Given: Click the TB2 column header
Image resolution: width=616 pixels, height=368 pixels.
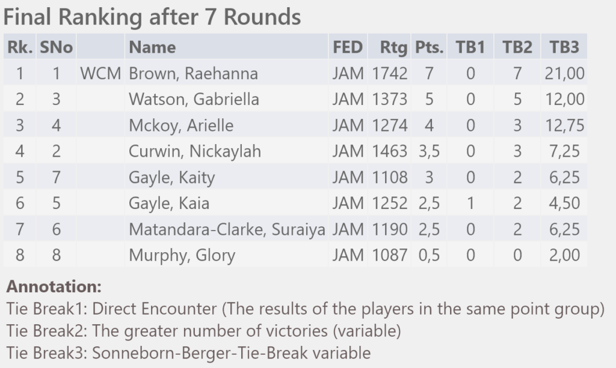Looking at the screenshot, I should pyautogui.click(x=517, y=47).
